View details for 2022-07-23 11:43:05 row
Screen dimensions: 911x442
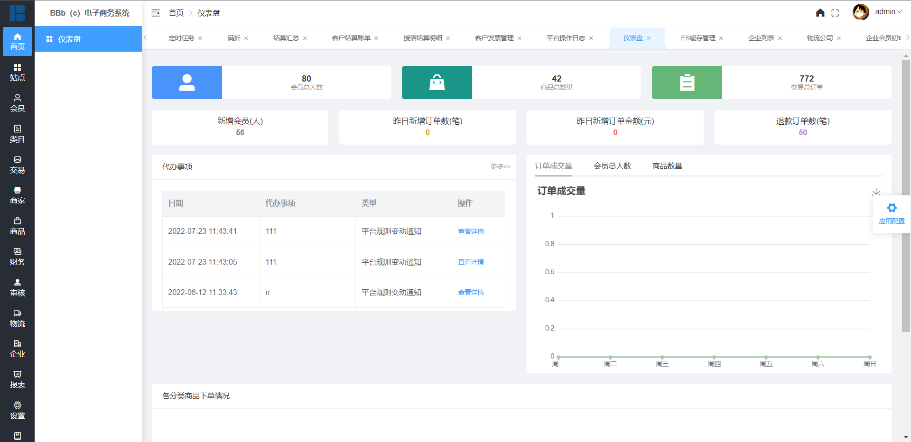[x=471, y=262]
